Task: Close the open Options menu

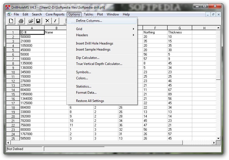Action: tap(74, 14)
